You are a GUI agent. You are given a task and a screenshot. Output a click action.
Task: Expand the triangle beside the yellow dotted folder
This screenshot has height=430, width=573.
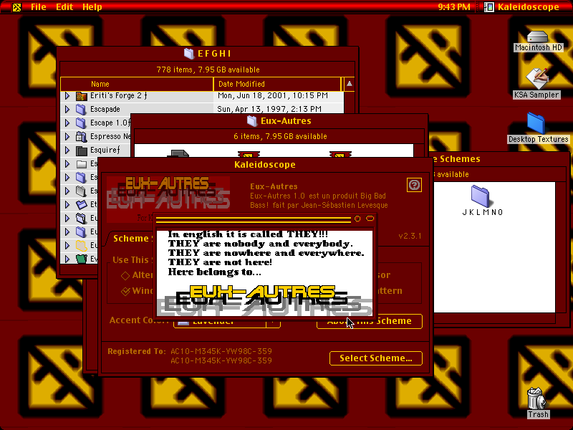(67, 245)
